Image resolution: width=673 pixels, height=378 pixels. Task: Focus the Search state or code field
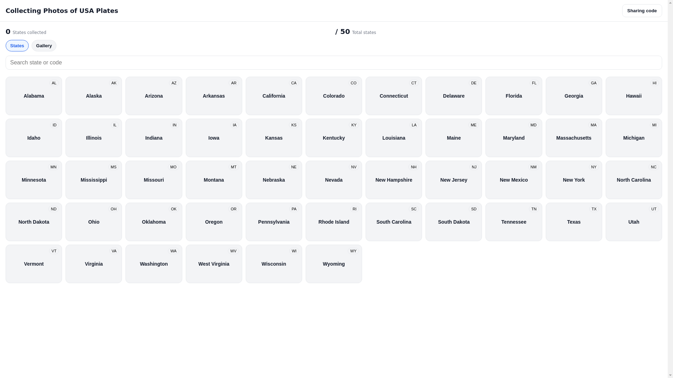tap(334, 63)
